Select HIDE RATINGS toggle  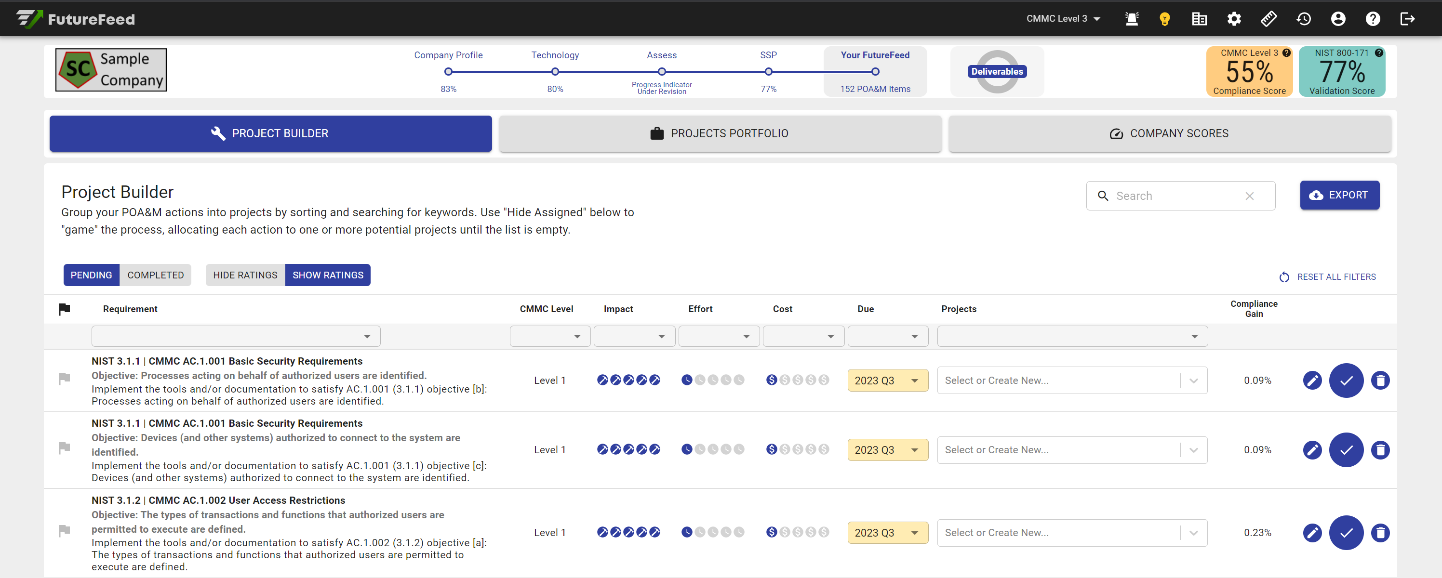(x=245, y=276)
